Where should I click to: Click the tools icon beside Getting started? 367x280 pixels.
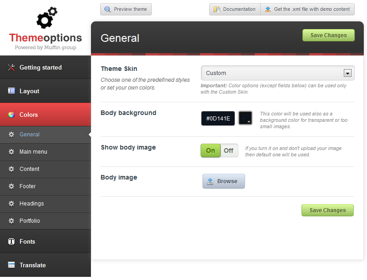(11, 67)
